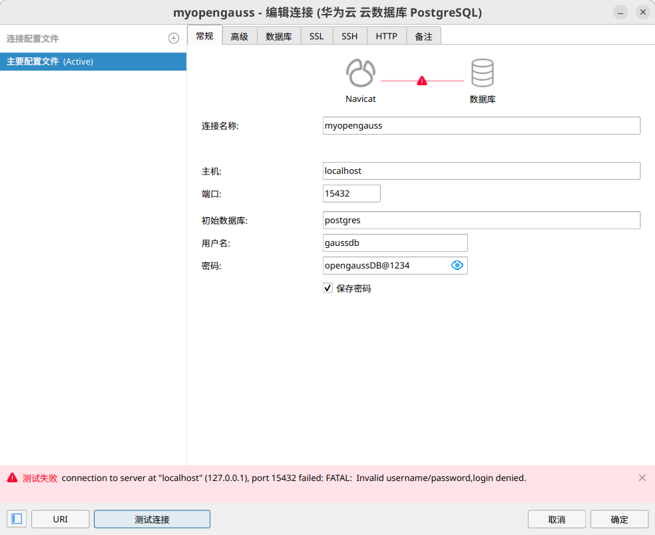Click the 连接配置文件 sidebar header
Image resolution: width=655 pixels, height=535 pixels.
pyautogui.click(x=33, y=39)
